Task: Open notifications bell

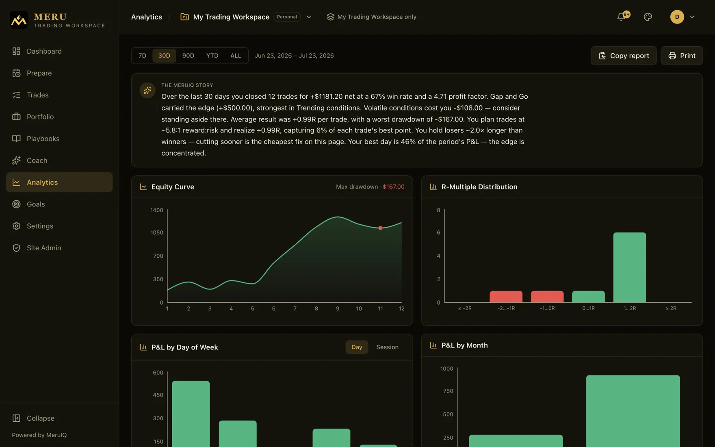Action: tap(621, 17)
